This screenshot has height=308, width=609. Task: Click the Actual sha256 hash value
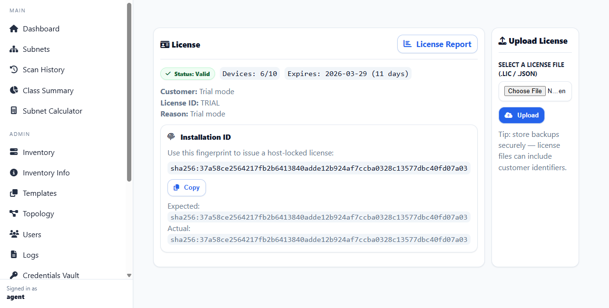[319, 239]
